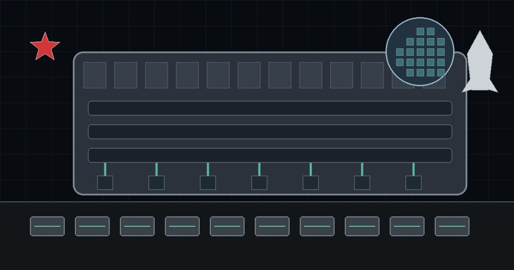Click the seventh bottom-strip button from left
This screenshot has width=514, height=270.
tap(317, 226)
